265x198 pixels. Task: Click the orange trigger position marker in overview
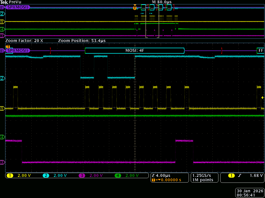(135, 8)
